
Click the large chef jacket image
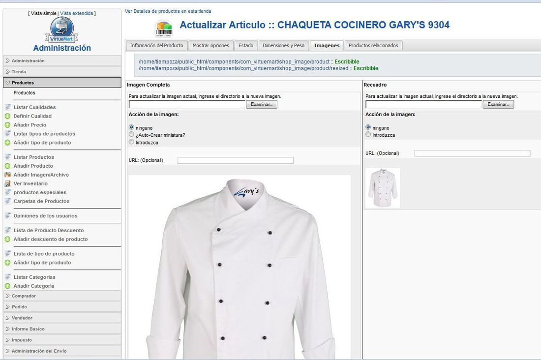240,267
